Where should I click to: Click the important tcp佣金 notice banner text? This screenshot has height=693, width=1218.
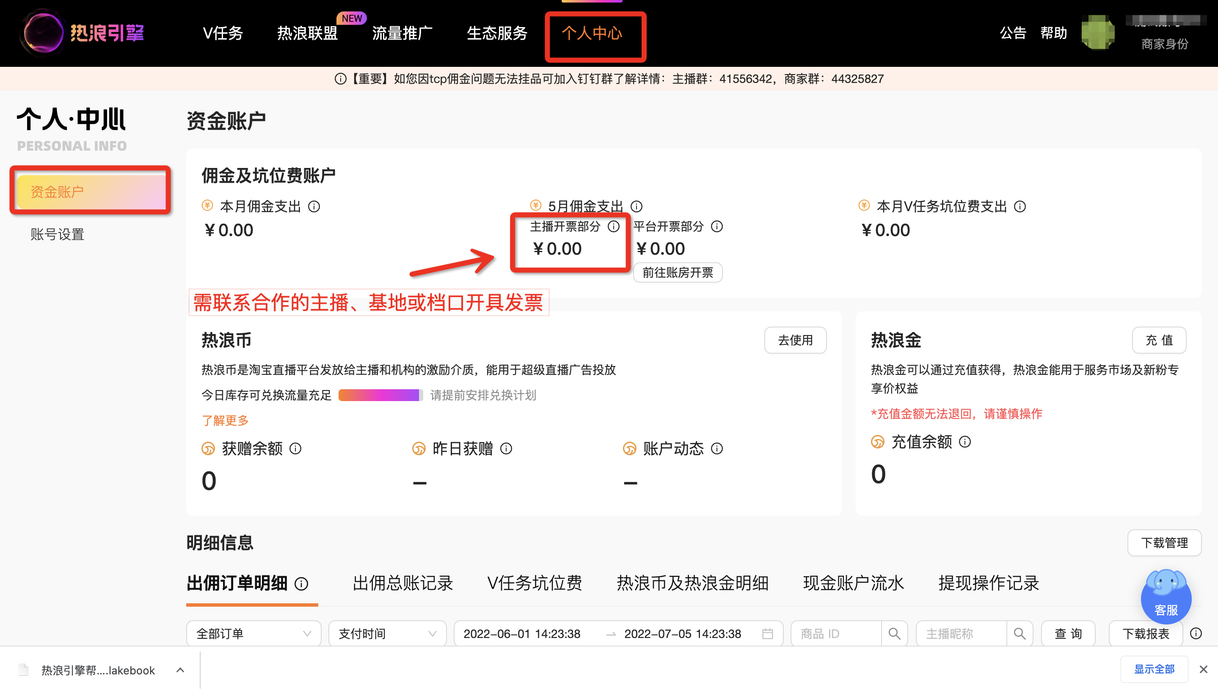click(609, 79)
